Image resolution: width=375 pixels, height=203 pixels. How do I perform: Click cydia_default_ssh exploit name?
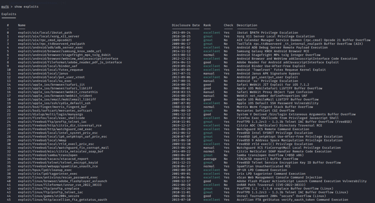[x=54, y=103]
